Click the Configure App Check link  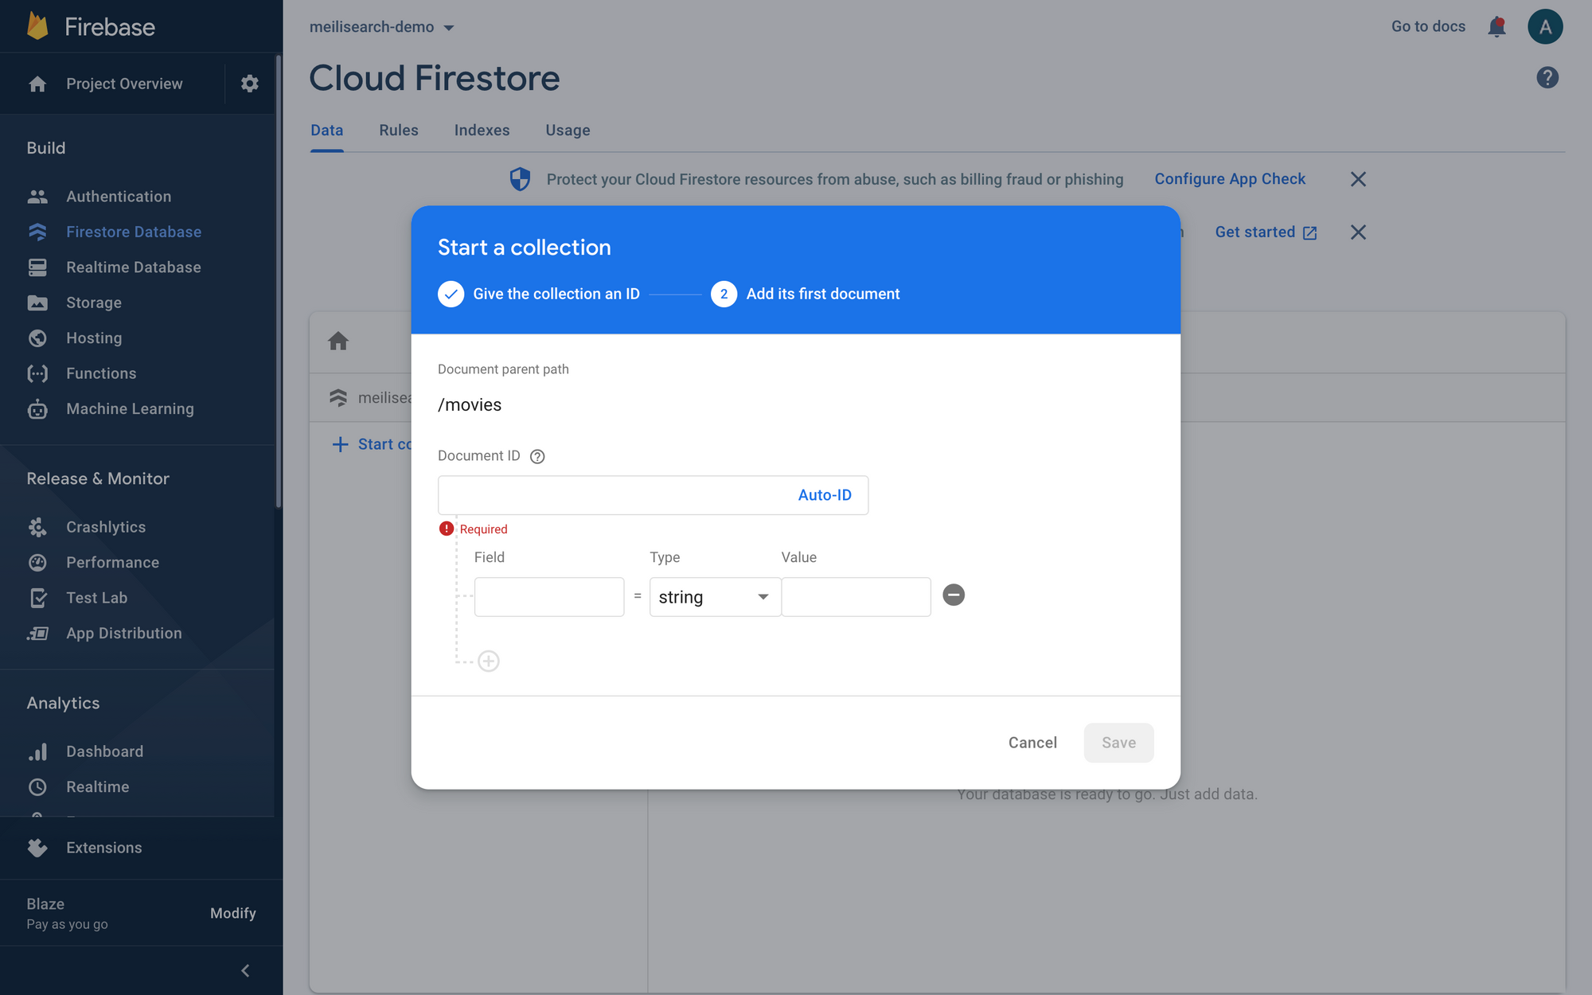tap(1230, 178)
